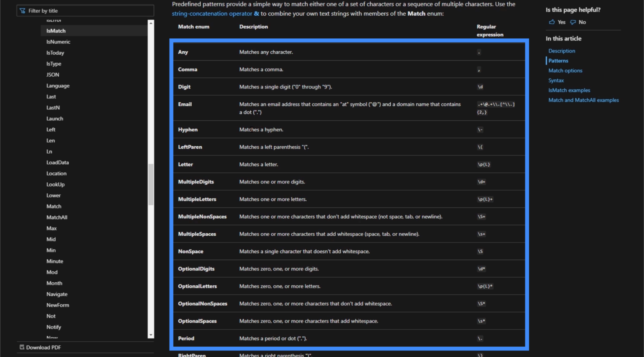Click the thumbs-up Yes icon

[552, 22]
